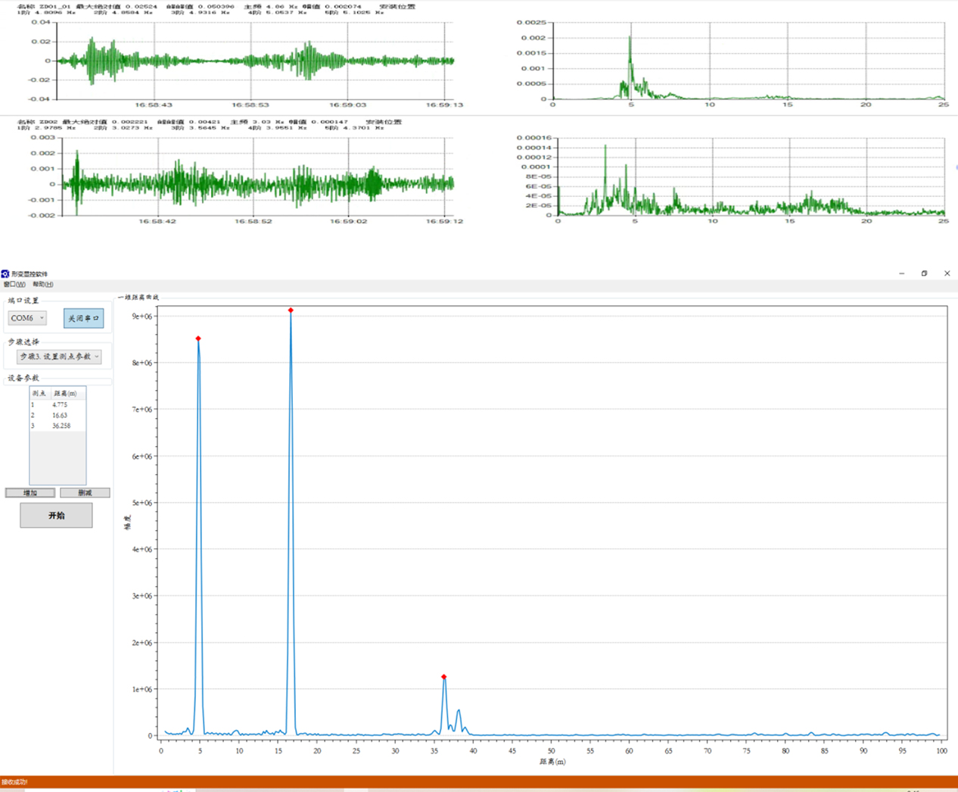Viewport: 958px width, 792px height.
Task: Select measurement point 3 row with 36.258
Action: point(58,426)
